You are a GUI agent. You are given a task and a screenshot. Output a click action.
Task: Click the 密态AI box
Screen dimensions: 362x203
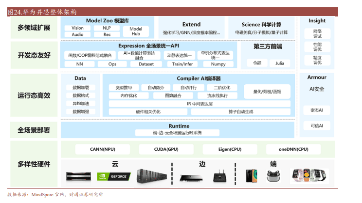click(x=317, y=110)
